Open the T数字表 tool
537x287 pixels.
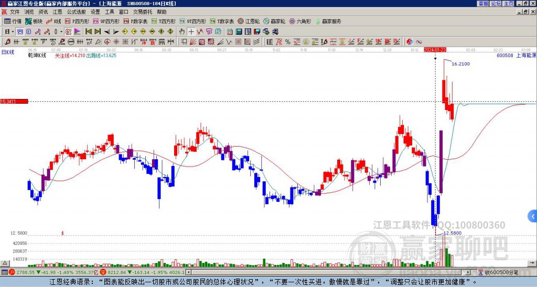pyautogui.click(x=222, y=21)
